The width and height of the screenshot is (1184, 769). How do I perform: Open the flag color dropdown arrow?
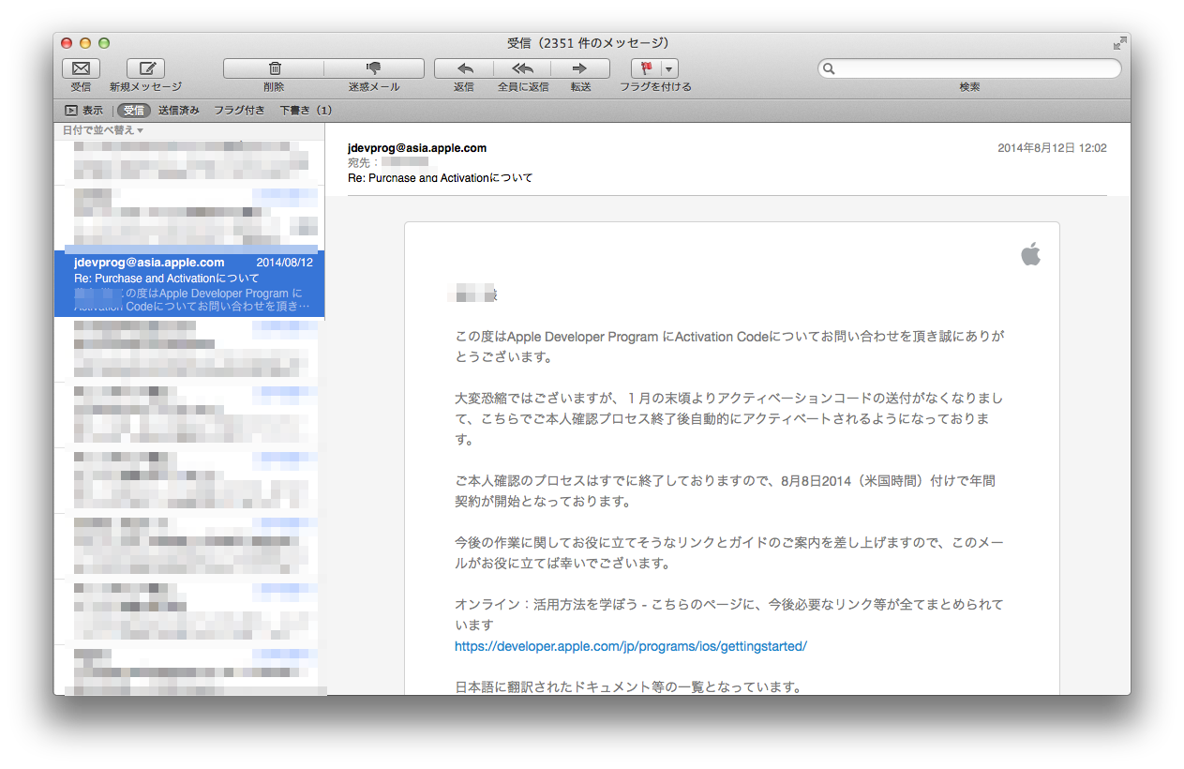[x=669, y=68]
